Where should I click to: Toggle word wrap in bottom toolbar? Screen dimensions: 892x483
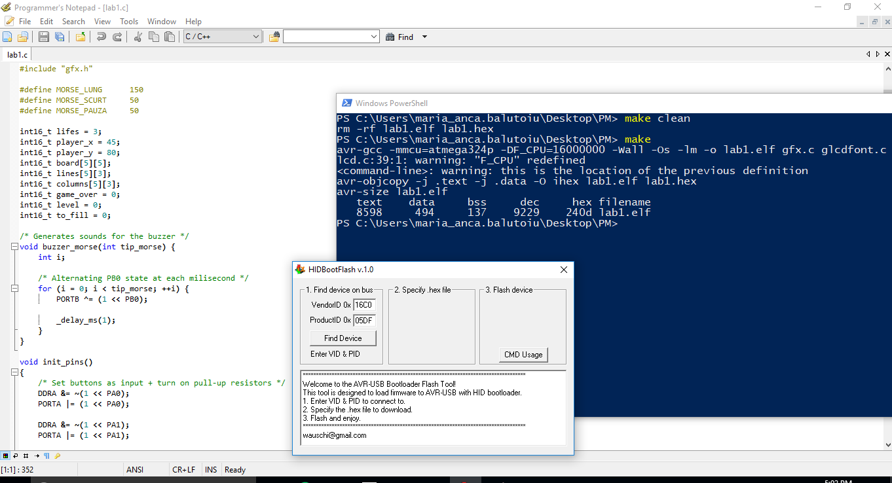(x=16, y=456)
